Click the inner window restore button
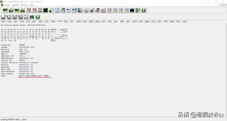This screenshot has width=227, height=121. click(223, 5)
